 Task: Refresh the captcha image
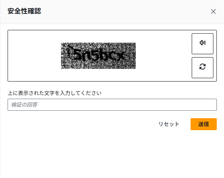click(x=203, y=68)
